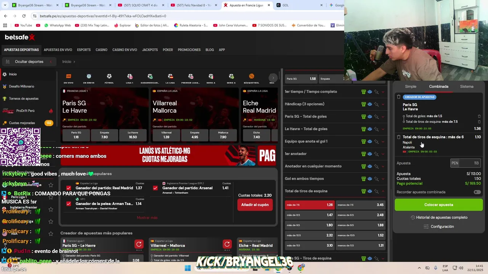488x274 pixels.
Task: Expand the 1er anotador market
Action: tap(383, 154)
